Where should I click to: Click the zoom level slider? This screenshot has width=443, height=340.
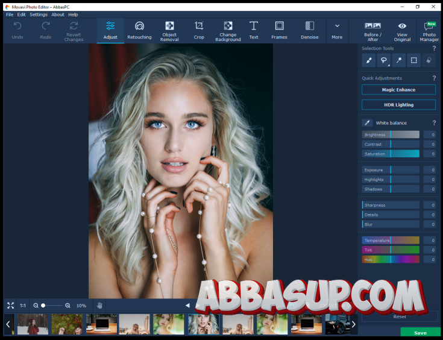coord(52,306)
